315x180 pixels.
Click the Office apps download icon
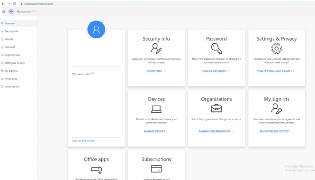tap(96, 169)
